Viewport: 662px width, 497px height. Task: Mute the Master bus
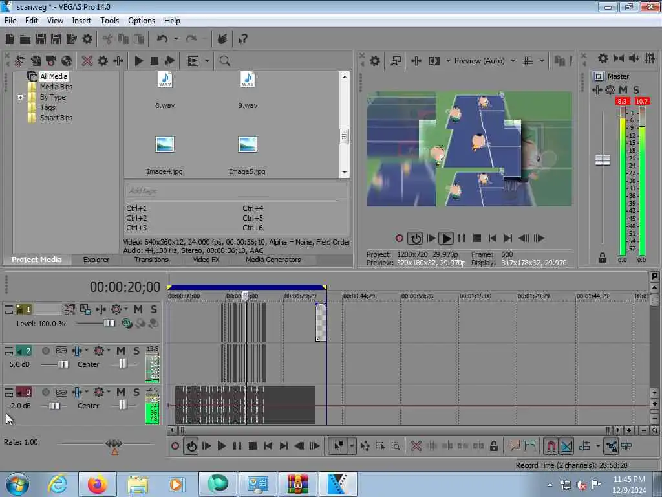tap(623, 90)
